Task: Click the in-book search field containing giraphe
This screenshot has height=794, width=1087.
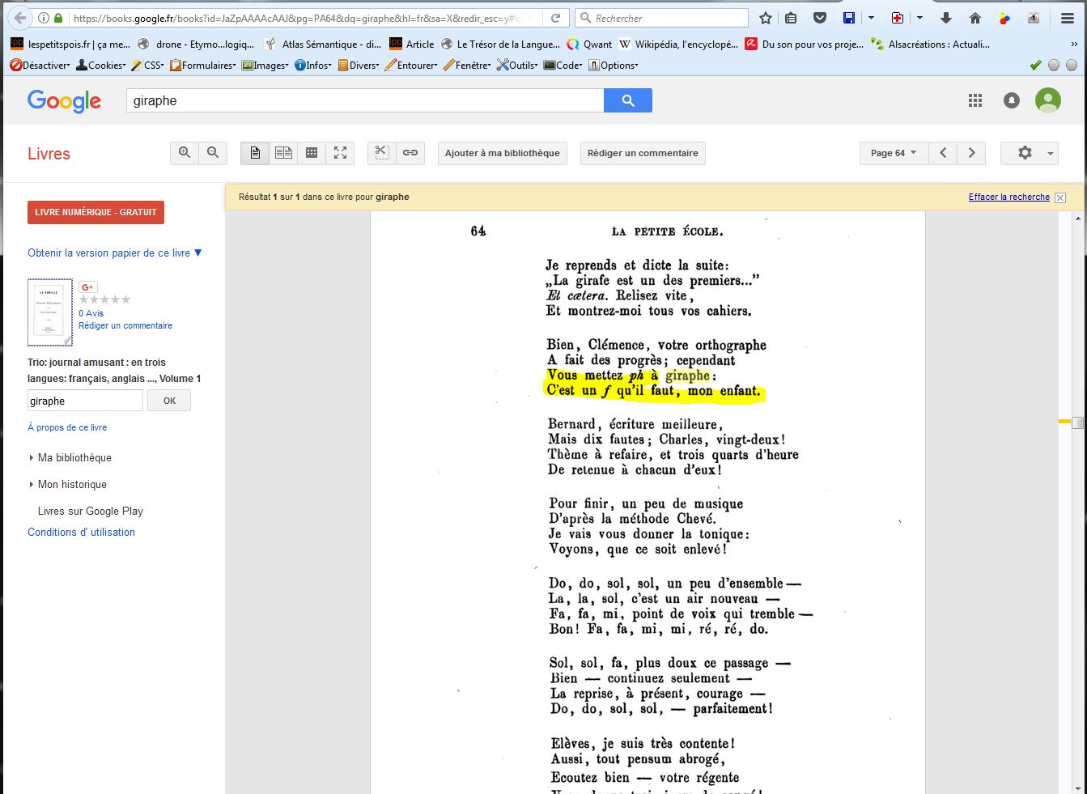Action: coord(85,401)
